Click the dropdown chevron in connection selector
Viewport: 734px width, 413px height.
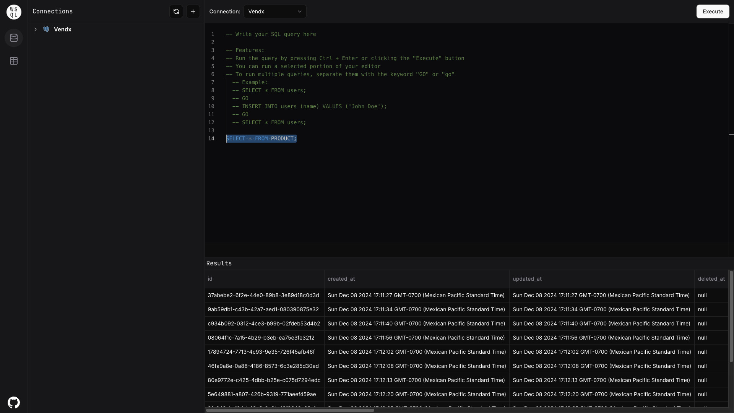pyautogui.click(x=299, y=11)
